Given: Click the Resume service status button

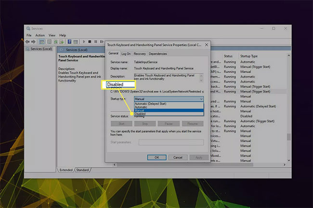Looking at the screenshot, I should [x=193, y=123].
